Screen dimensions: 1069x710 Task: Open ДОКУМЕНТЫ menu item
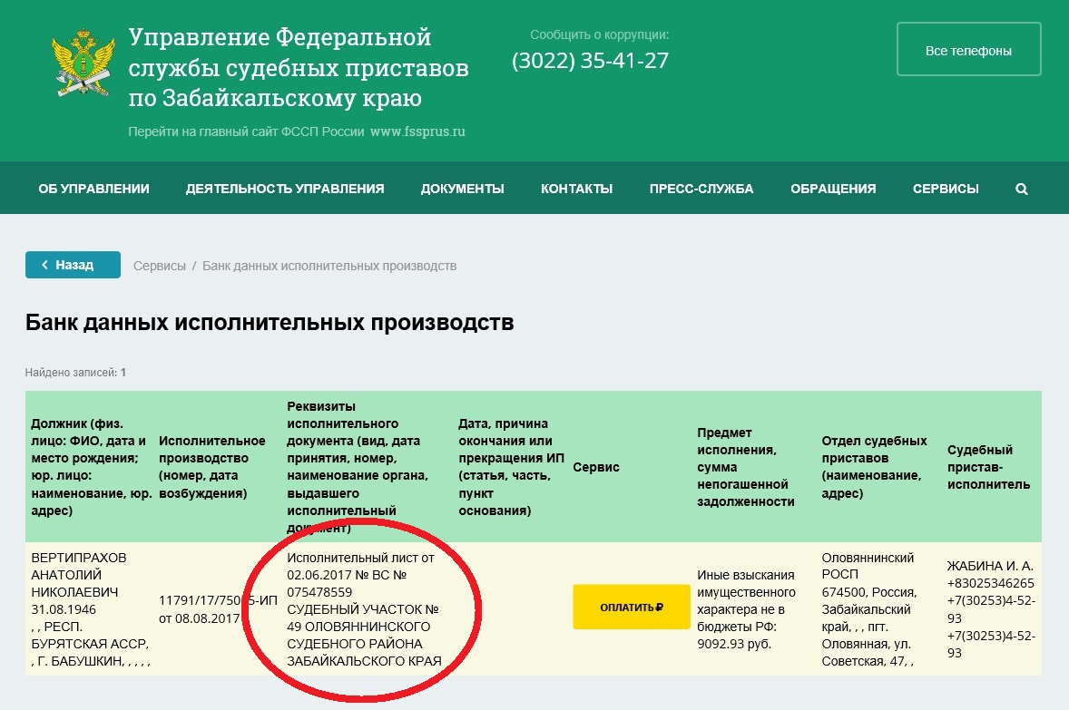click(462, 189)
